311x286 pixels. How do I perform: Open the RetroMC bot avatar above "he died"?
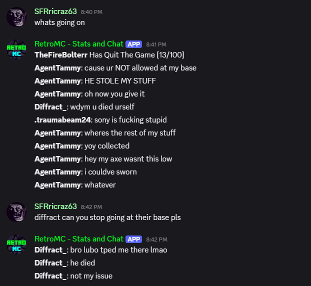(16, 245)
